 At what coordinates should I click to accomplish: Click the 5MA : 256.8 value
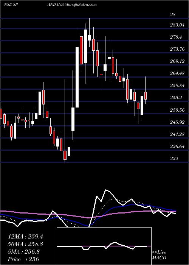coord(23,252)
